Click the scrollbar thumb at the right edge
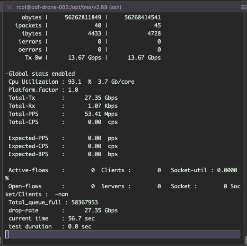Image resolution: width=247 pixels, height=246 pixels. (x=246, y=240)
